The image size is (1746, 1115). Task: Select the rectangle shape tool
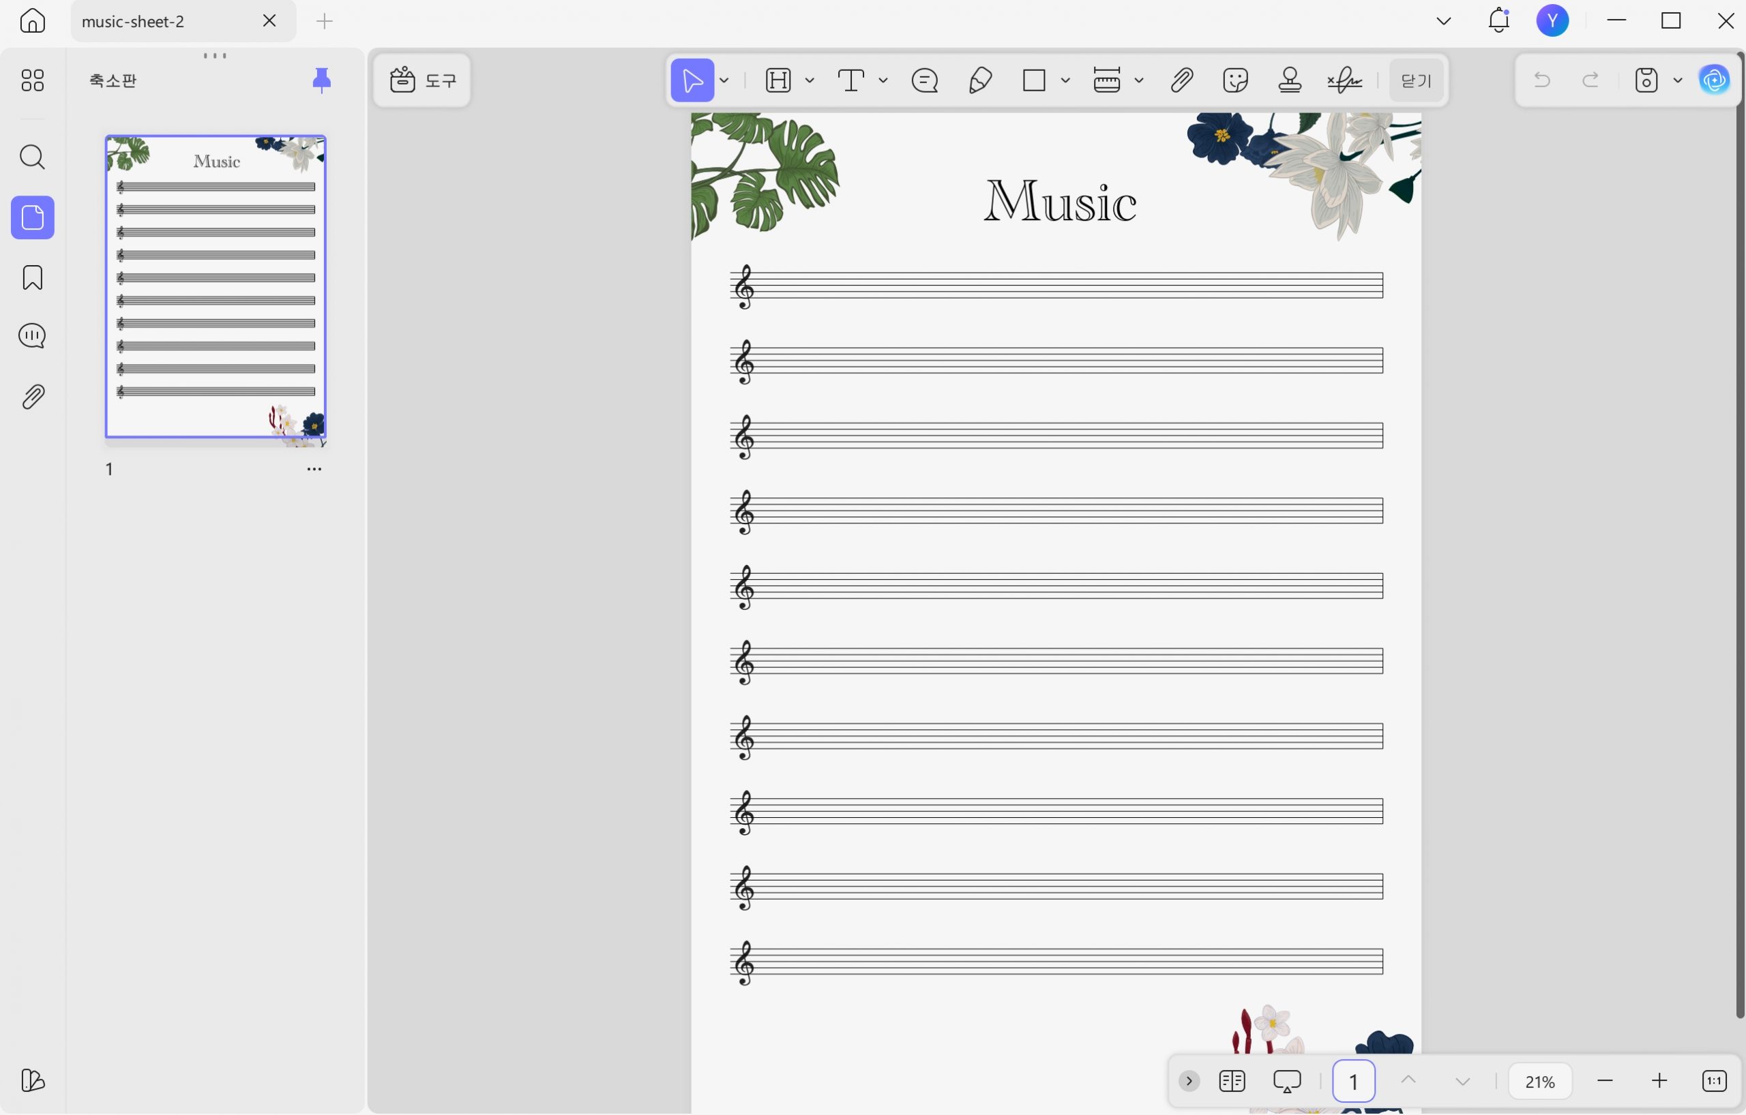pos(1034,80)
